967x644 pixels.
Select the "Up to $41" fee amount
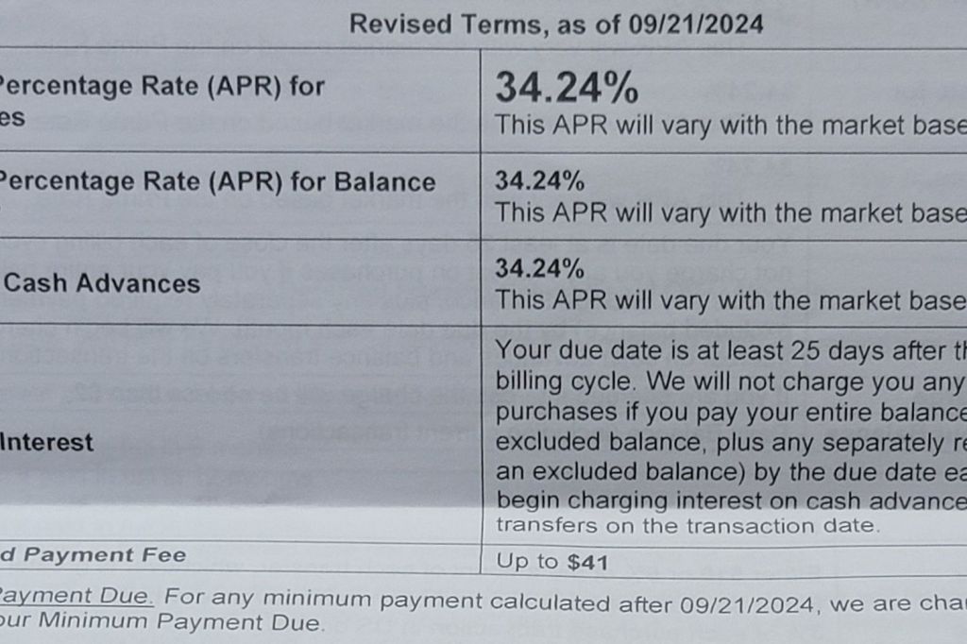pos(551,563)
